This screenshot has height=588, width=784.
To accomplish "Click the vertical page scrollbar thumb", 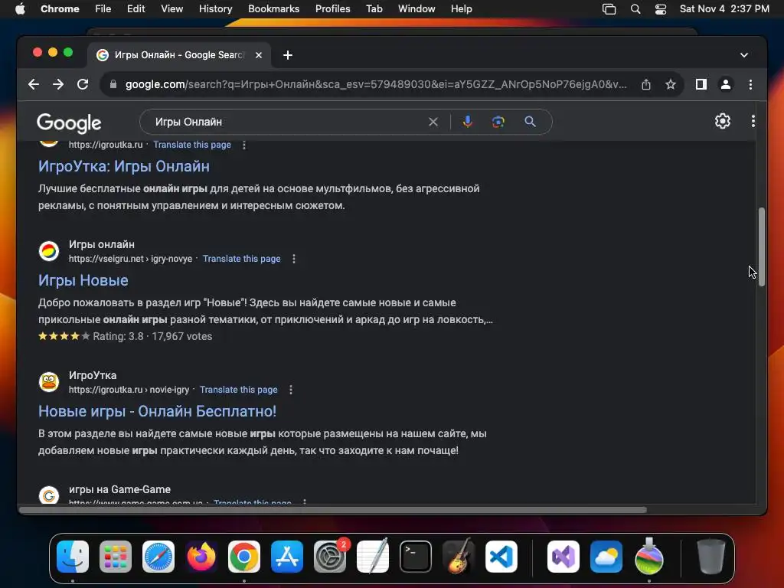I will [x=762, y=247].
